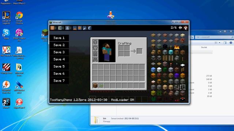Open the Explorer view options dropdown arrow
Screen dimensions: 234x131
[219, 43]
